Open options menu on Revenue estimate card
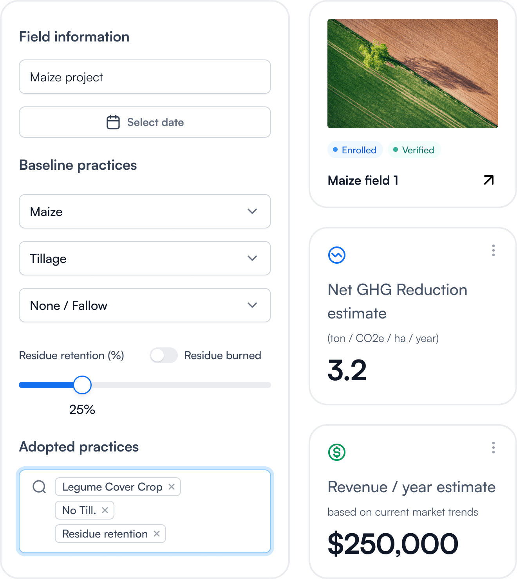This screenshot has height=579, width=517. tap(493, 448)
